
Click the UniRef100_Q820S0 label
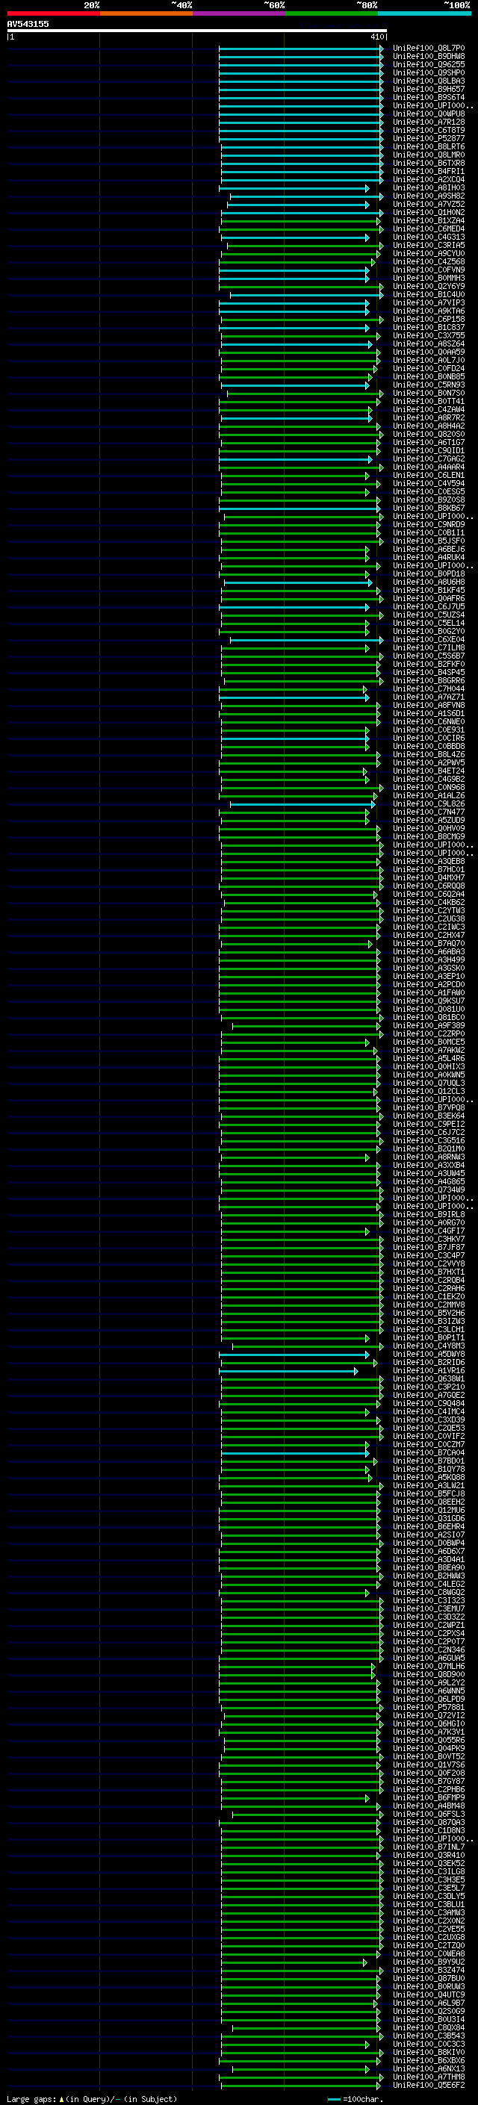429,434
